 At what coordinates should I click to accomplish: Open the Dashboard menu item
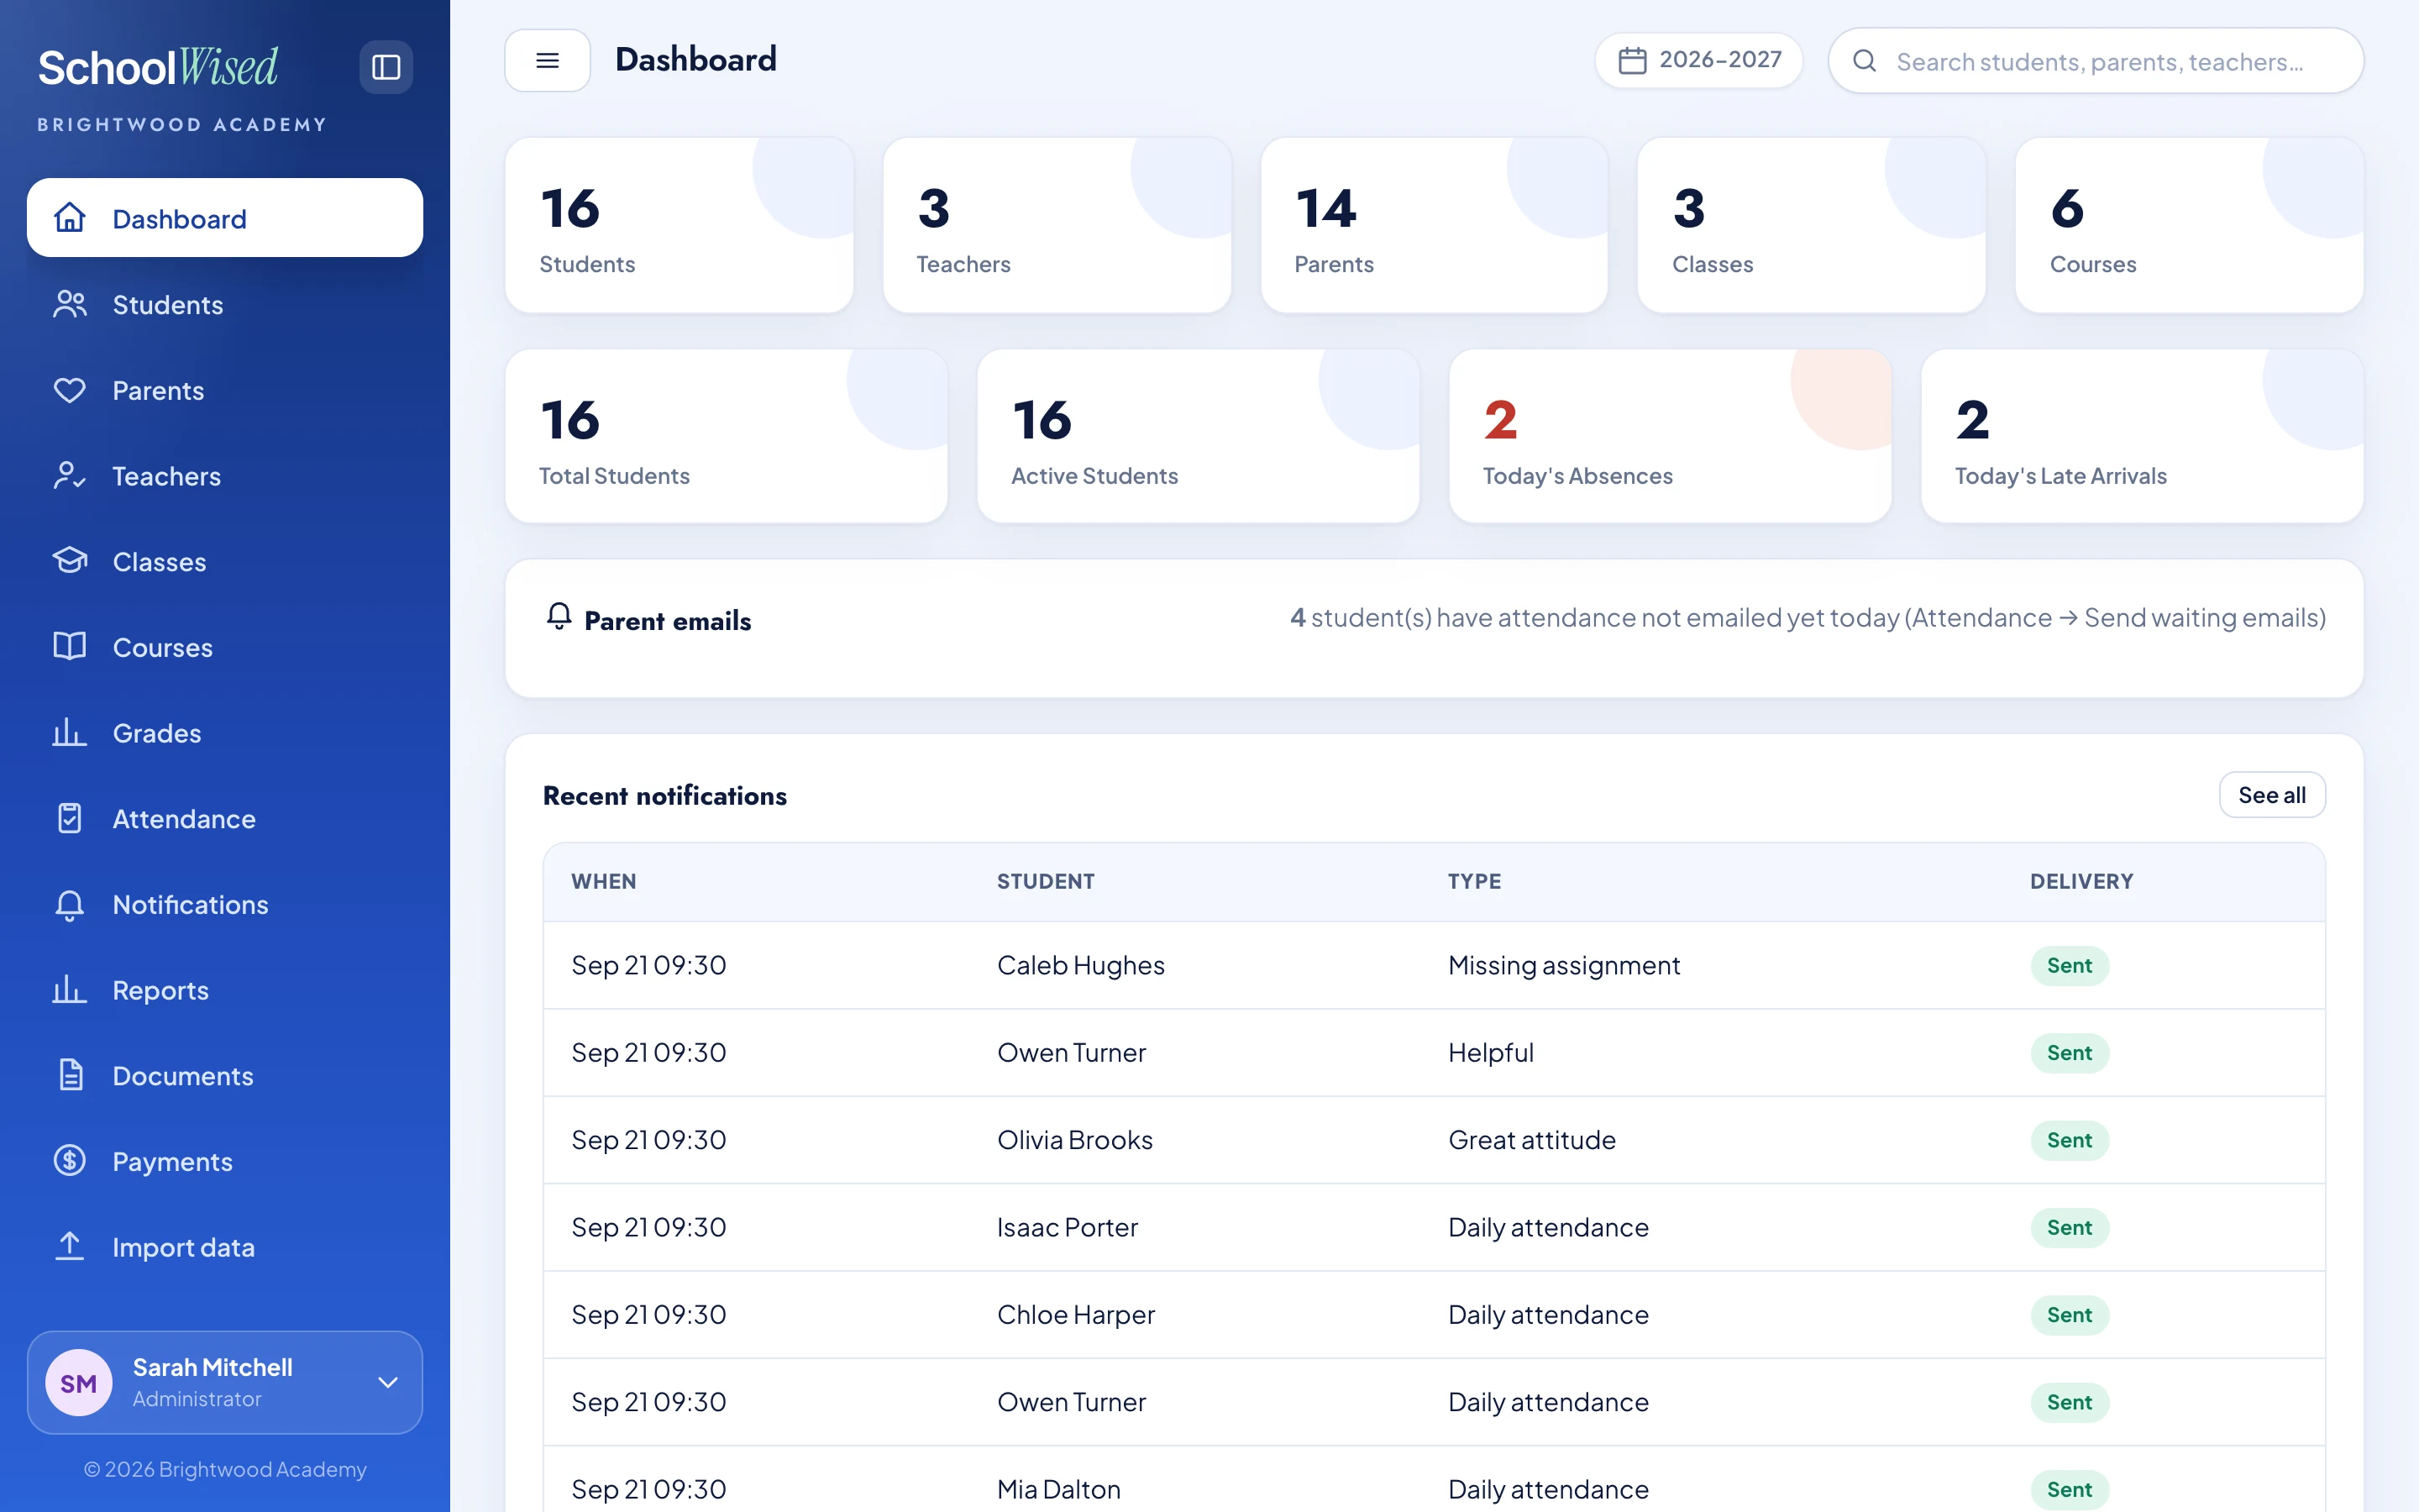pos(225,218)
